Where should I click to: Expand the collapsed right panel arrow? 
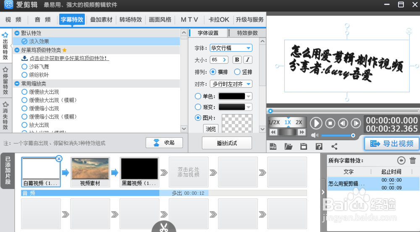(x=323, y=192)
